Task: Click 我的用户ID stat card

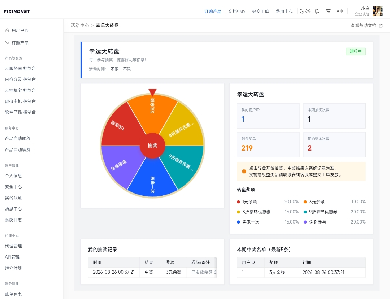Action: tap(268, 116)
